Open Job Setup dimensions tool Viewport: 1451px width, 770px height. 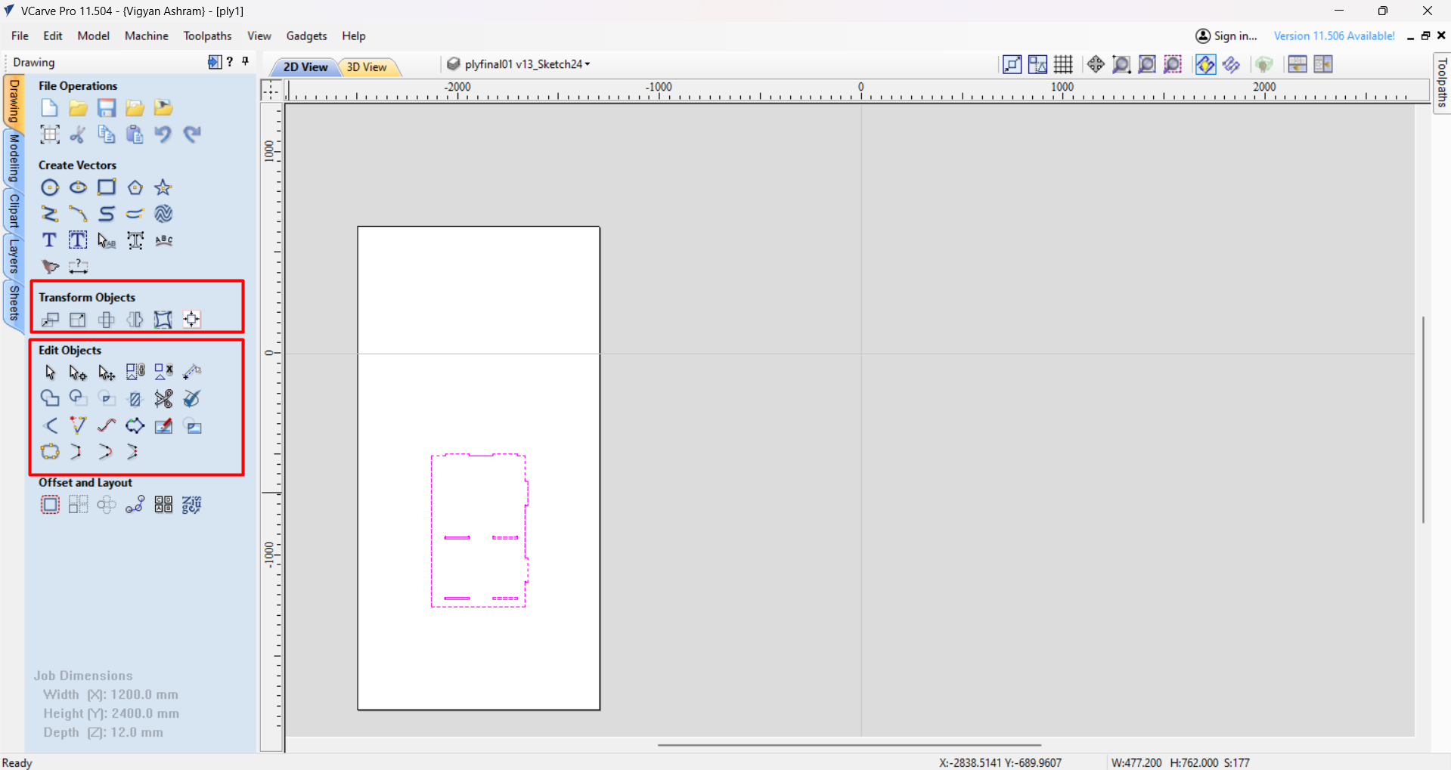point(50,135)
